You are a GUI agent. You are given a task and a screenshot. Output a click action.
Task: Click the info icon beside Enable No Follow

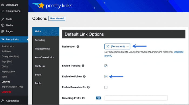84,76
